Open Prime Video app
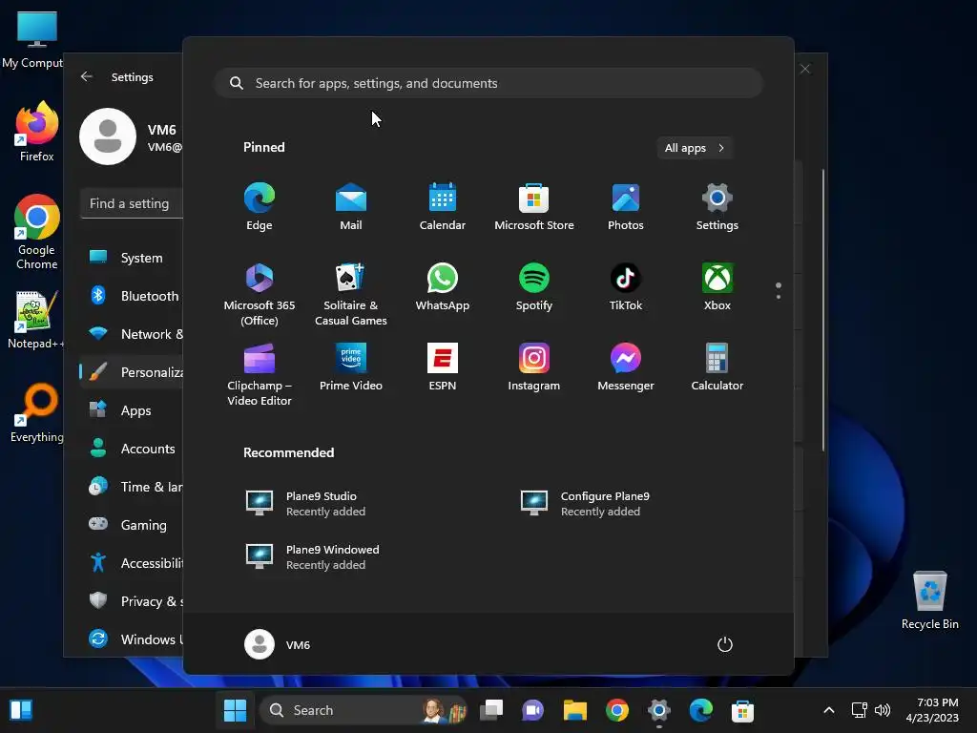 point(351,367)
